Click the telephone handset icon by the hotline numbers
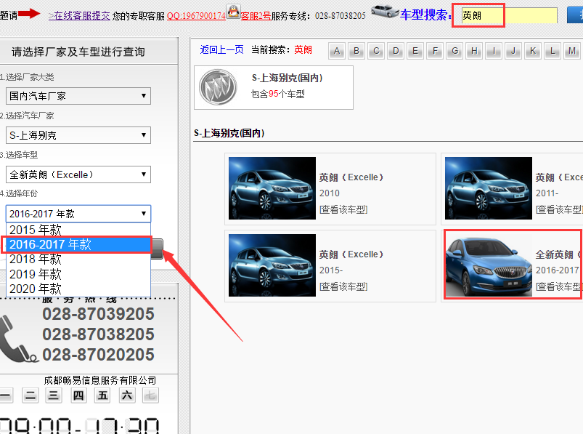The width and height of the screenshot is (583, 434). pos(18,339)
